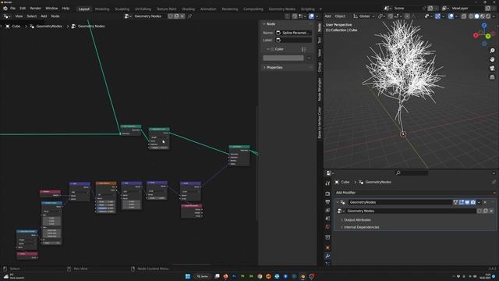Switch to wireframe viewport shading
This screenshot has width=499, height=281.
(471, 16)
